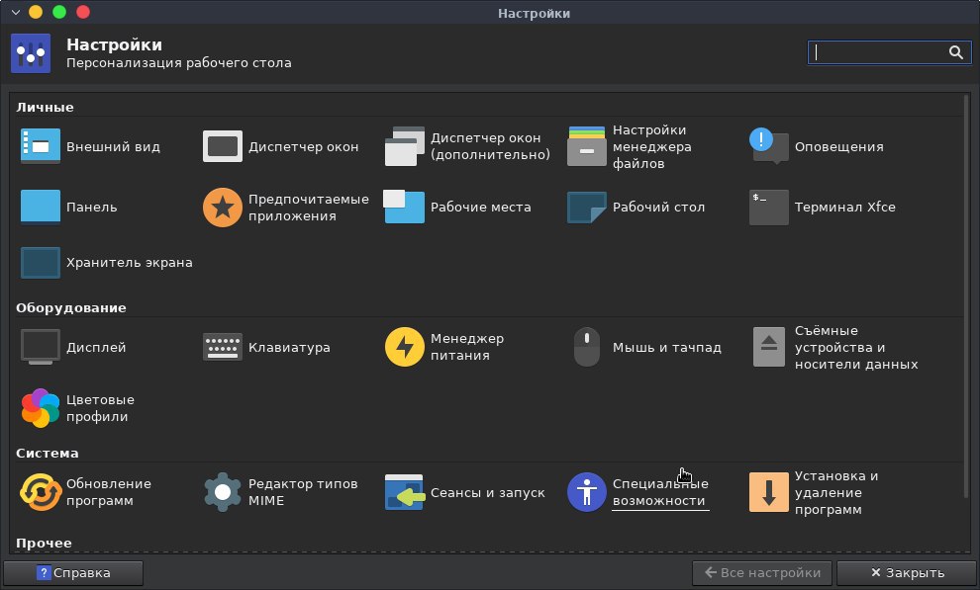Image resolution: width=980 pixels, height=590 pixels.
Task: Open the Рабочий стол icon
Action: (586, 208)
